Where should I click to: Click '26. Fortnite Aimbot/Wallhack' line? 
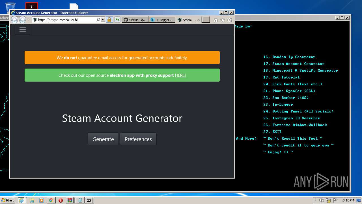pos(295,125)
